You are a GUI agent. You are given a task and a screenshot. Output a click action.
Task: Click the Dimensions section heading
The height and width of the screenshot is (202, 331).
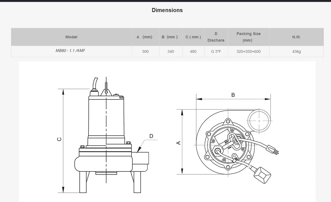[167, 10]
